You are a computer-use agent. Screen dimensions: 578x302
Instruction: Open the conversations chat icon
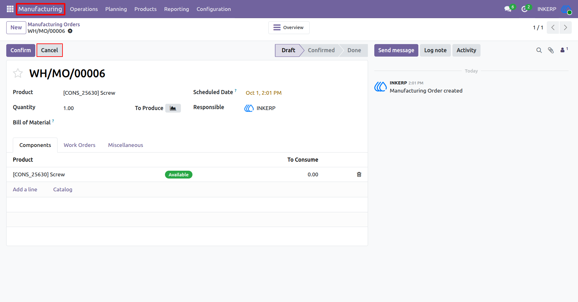508,9
